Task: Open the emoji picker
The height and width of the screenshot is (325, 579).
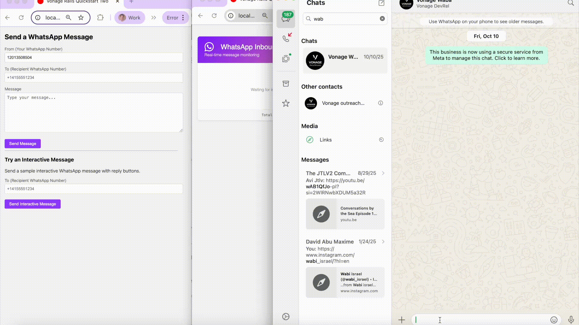Action: coord(554,320)
